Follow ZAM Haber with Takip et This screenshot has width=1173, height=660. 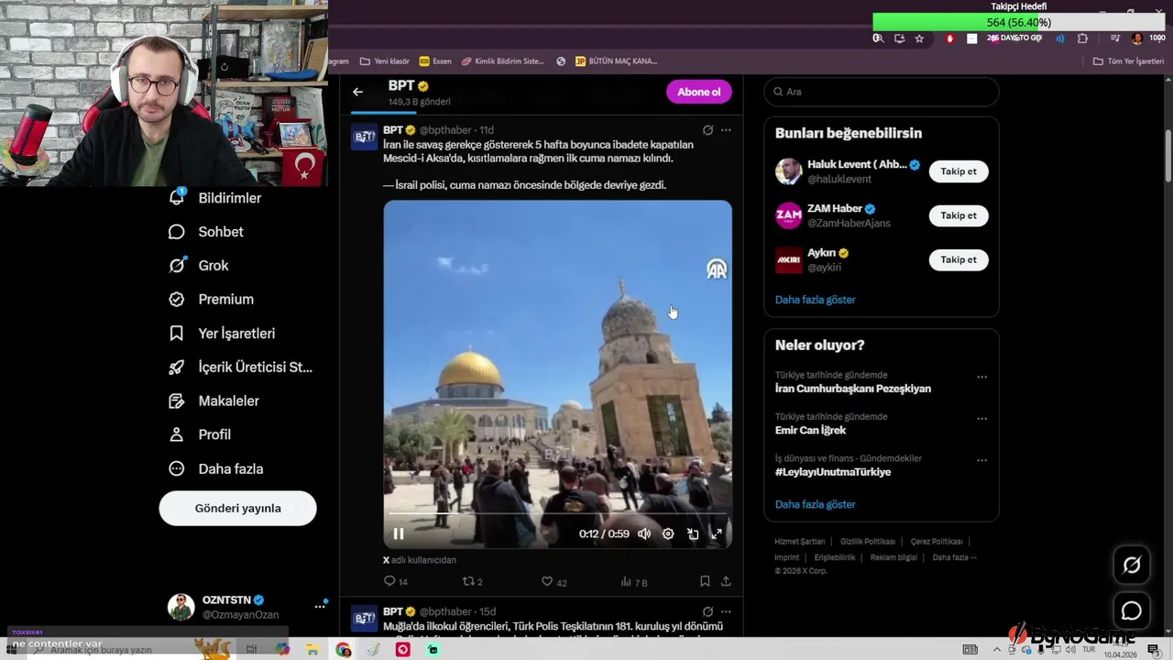tap(959, 215)
